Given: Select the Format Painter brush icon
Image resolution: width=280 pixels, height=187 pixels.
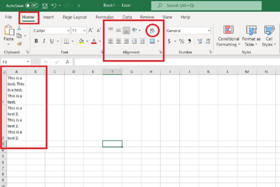Looking at the screenshot, I should [19, 44].
